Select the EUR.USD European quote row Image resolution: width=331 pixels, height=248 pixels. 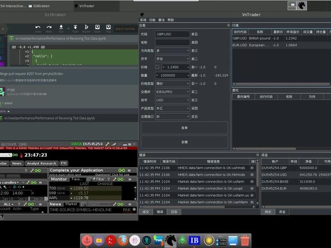point(281,45)
